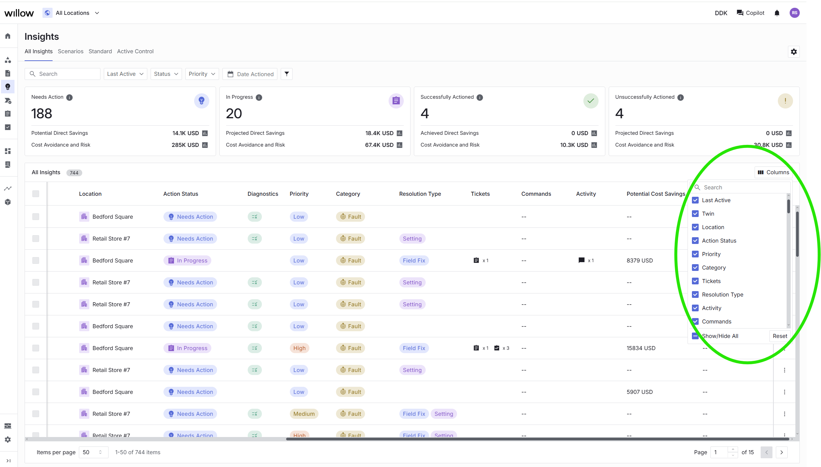Open the advanced filter funnel icon

click(286, 74)
